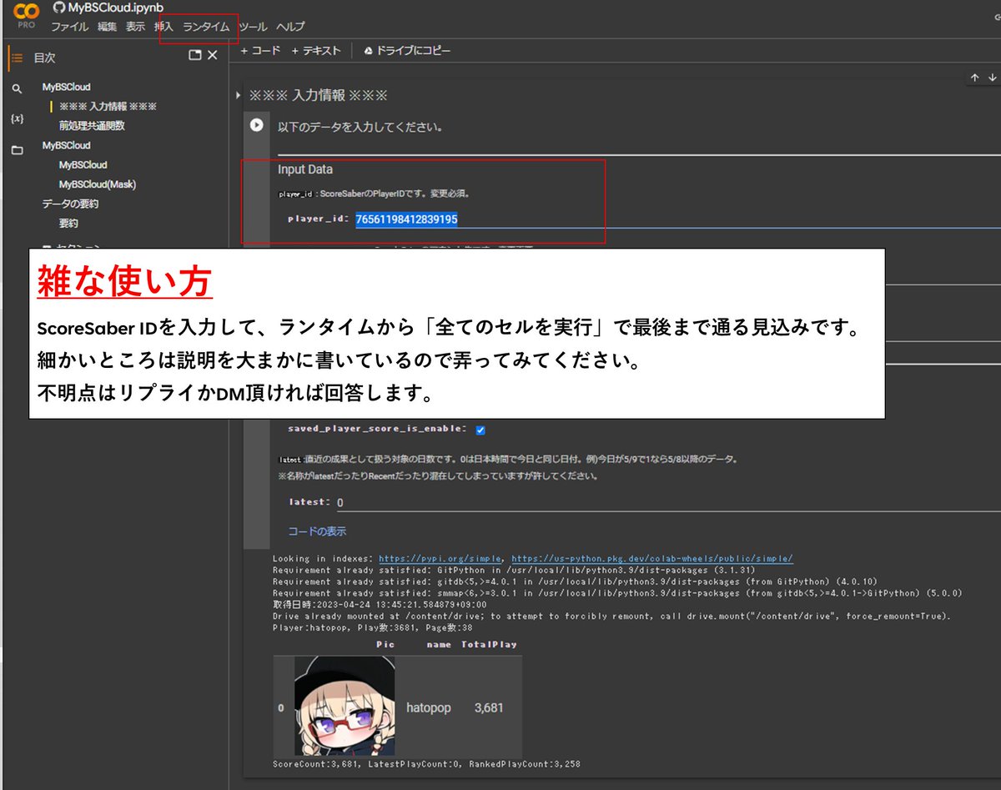This screenshot has width=1001, height=790.
Task: Click the hatopop name cell
Action: pyautogui.click(x=428, y=707)
